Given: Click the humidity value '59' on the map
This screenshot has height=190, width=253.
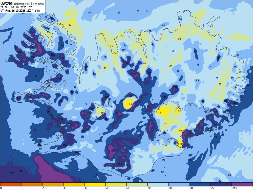Looking at the screenshot, I should (220, 84).
